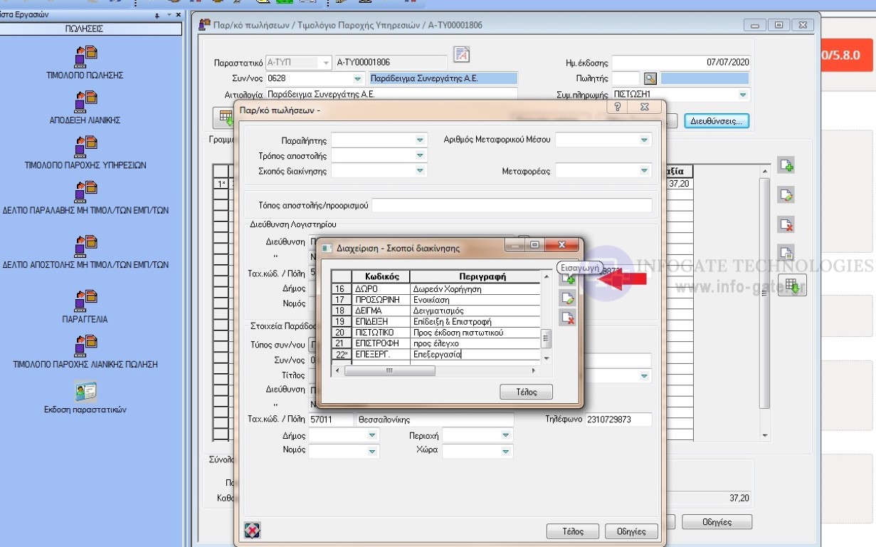Click the Πωλητής search magnifier icon

click(650, 78)
